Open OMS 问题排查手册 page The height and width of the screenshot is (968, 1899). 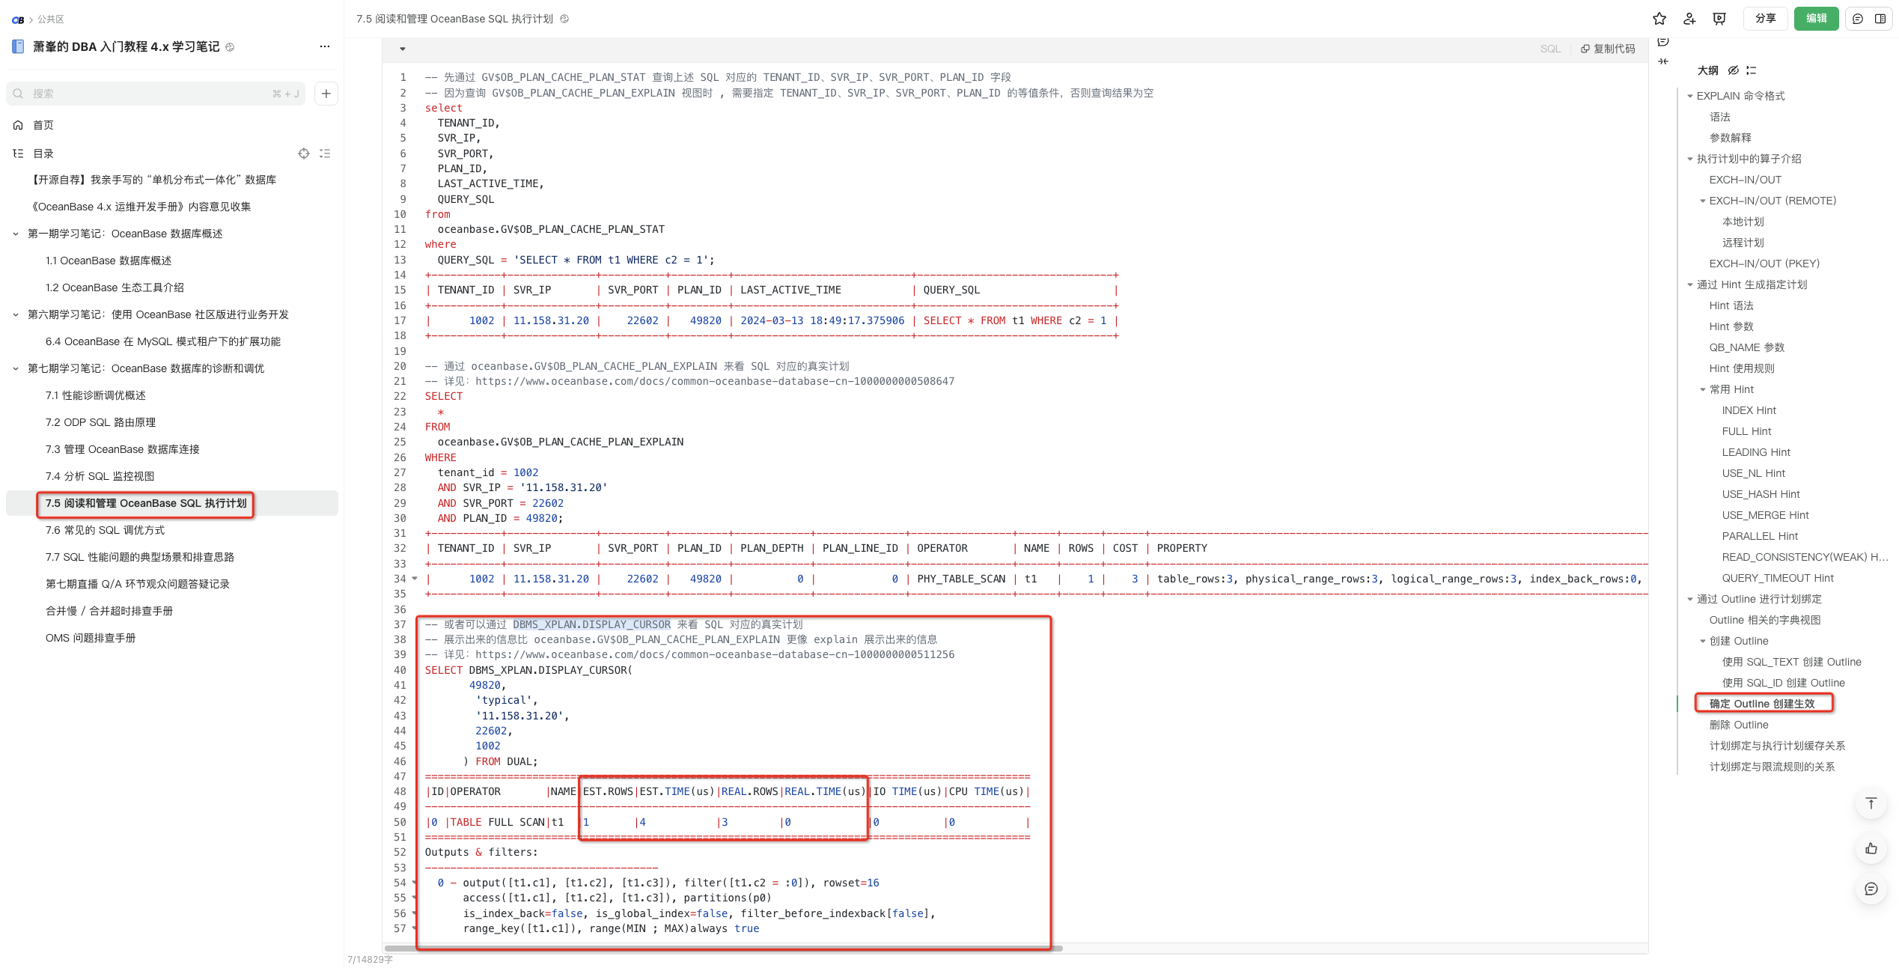(x=91, y=638)
